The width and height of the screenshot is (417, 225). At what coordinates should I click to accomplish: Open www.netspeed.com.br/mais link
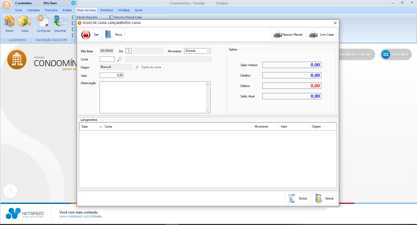pos(81,216)
